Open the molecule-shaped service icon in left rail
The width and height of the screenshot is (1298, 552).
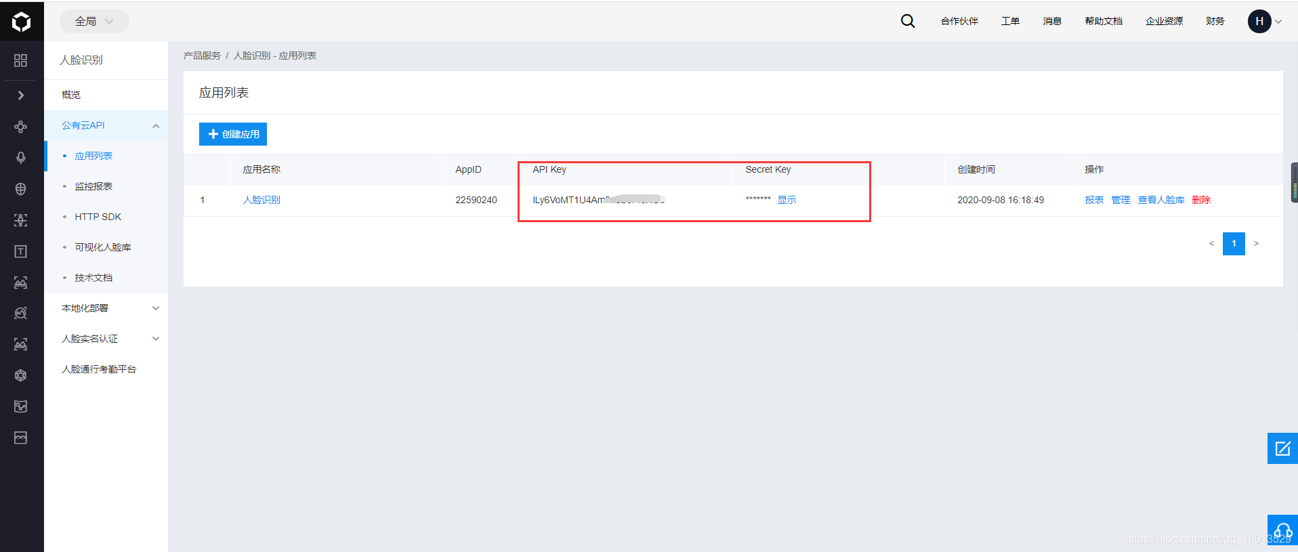pyautogui.click(x=21, y=127)
